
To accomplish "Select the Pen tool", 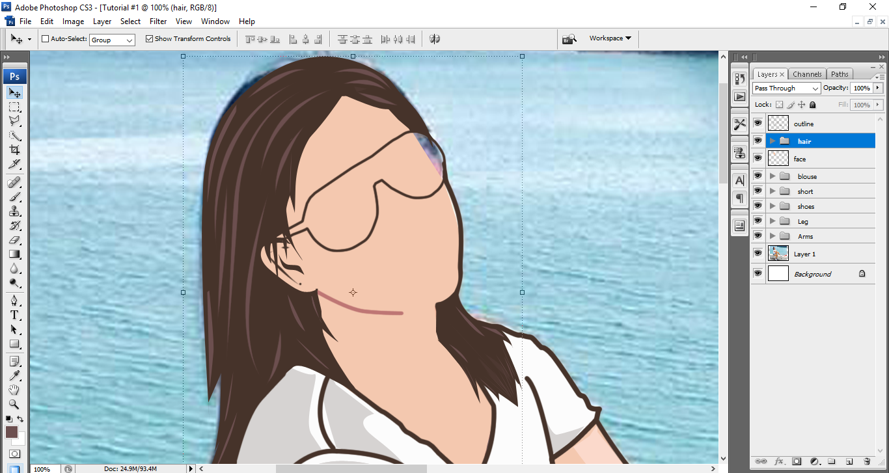I will click(x=14, y=301).
